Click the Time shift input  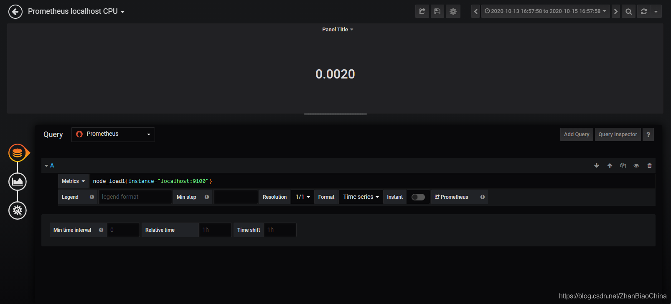(x=280, y=230)
